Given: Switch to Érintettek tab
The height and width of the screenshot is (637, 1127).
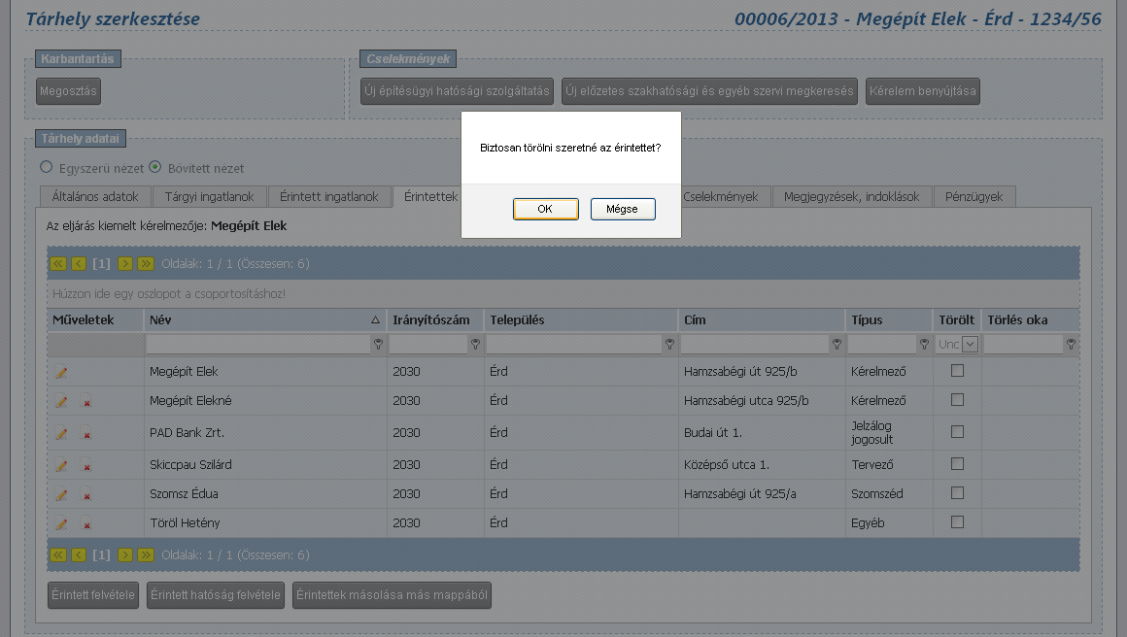Looking at the screenshot, I should point(430,197).
